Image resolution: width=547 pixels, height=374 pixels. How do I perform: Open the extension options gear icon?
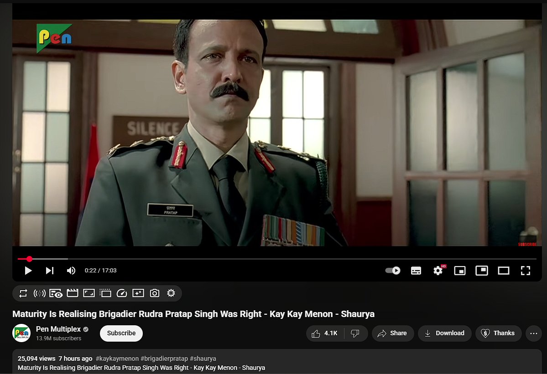tap(171, 293)
